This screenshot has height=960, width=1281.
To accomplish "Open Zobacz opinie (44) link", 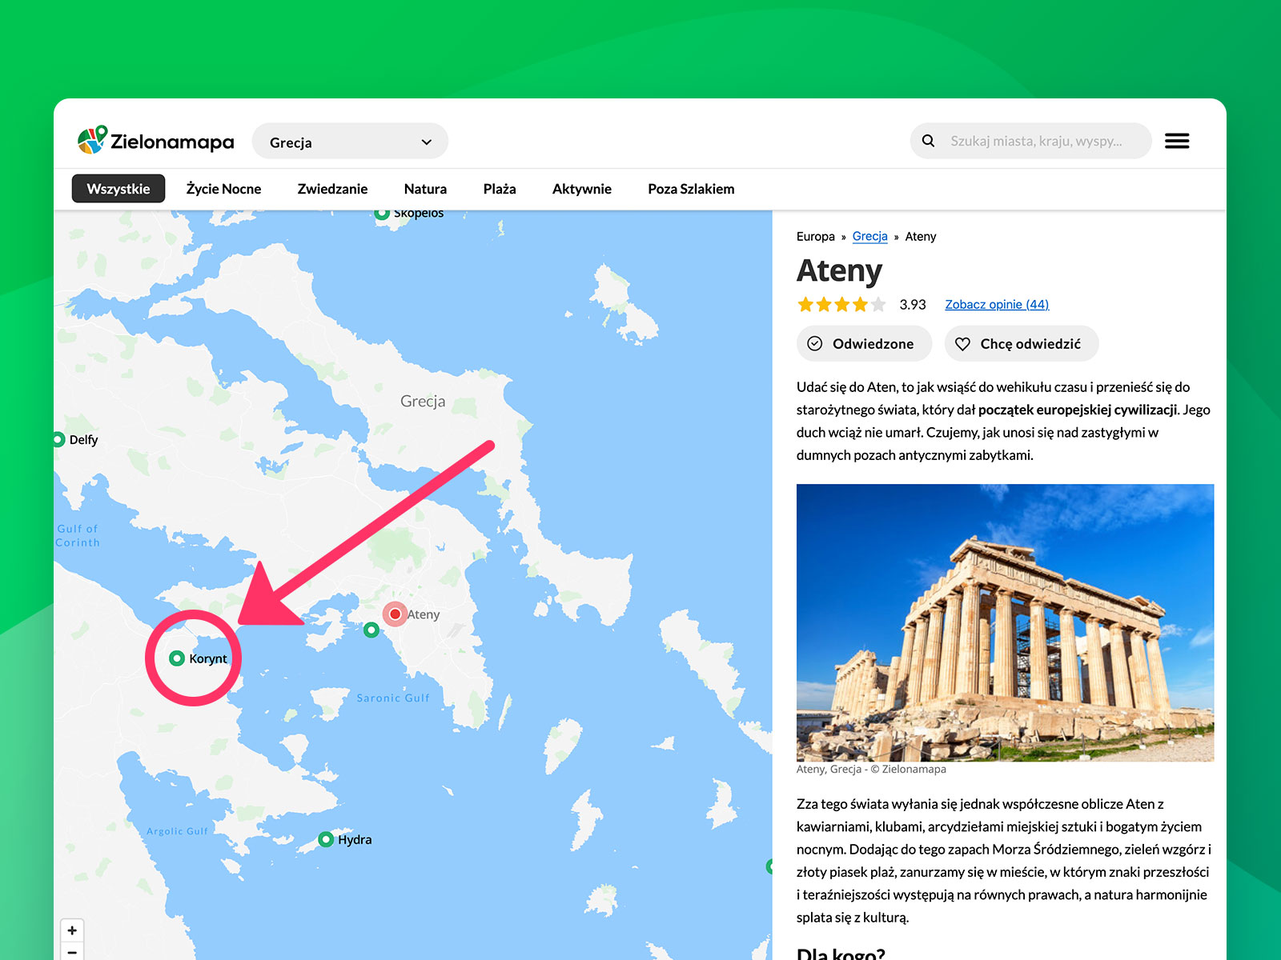I will [x=997, y=305].
